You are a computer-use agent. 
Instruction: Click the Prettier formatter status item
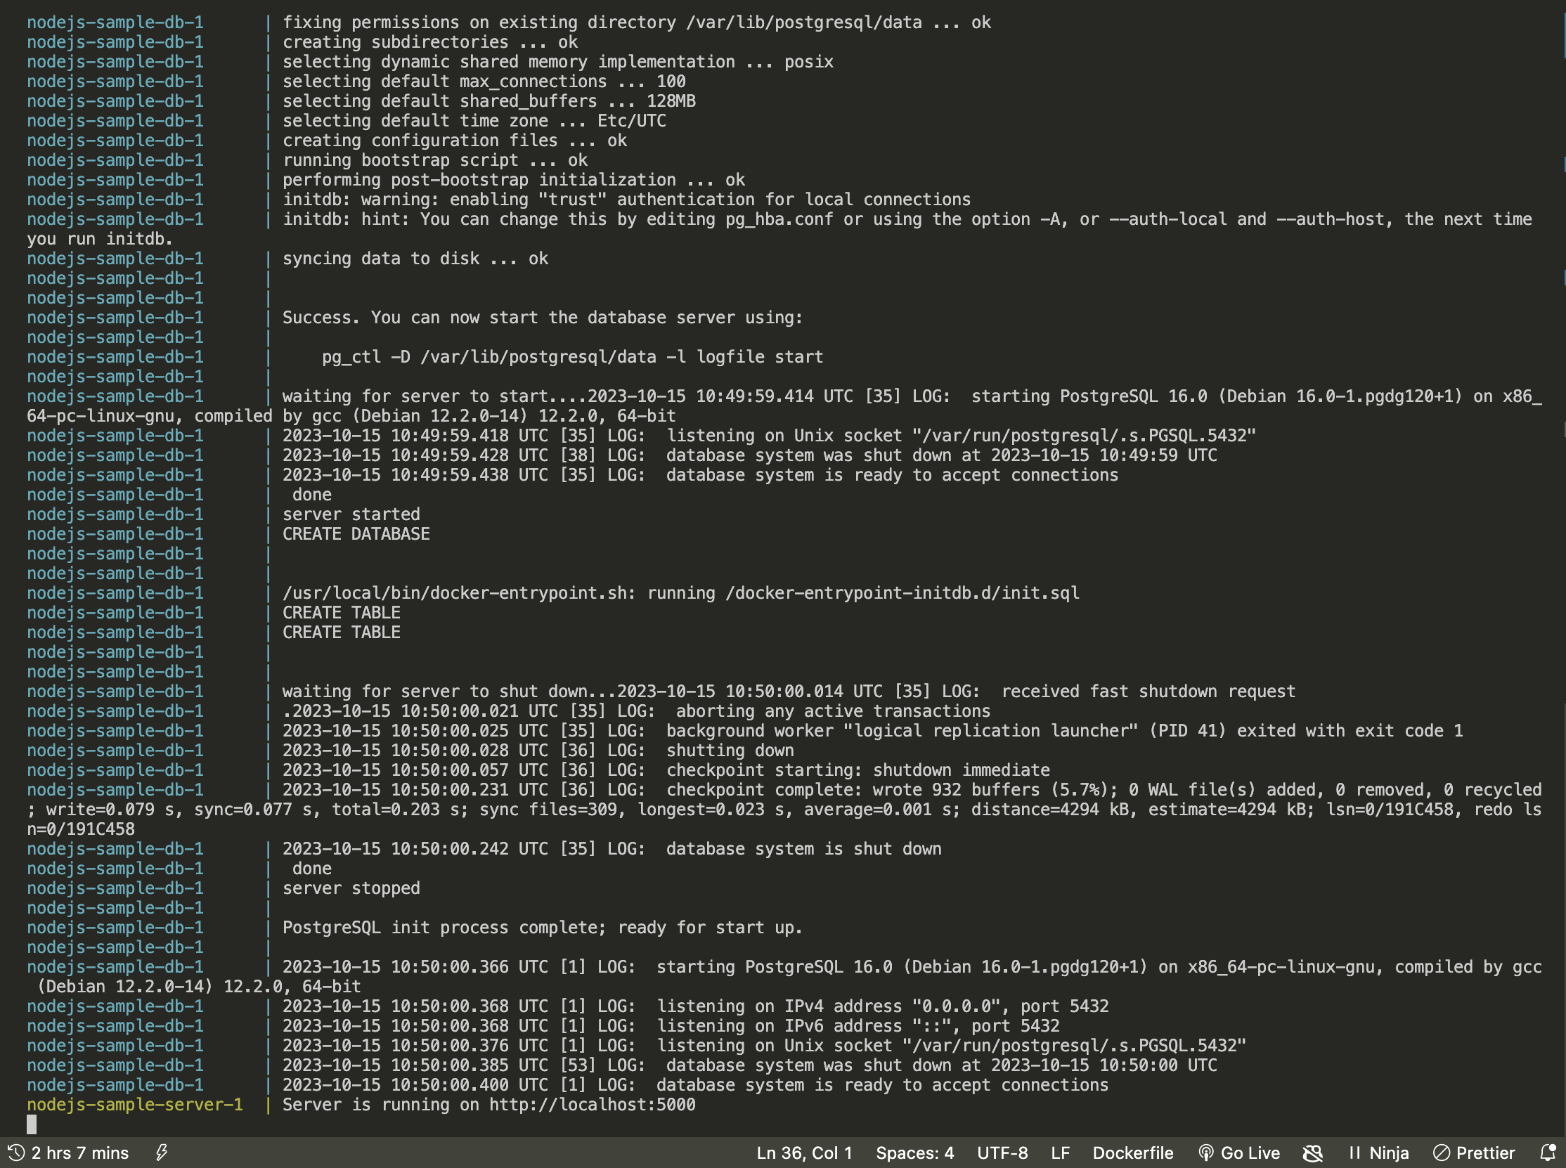(1474, 1153)
